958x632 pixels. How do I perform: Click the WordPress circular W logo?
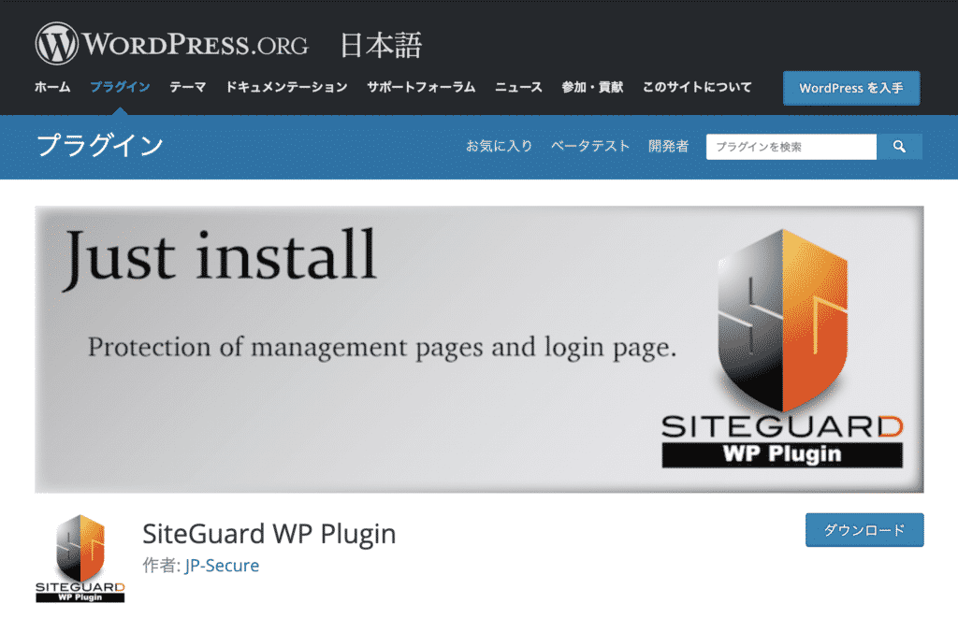click(57, 43)
